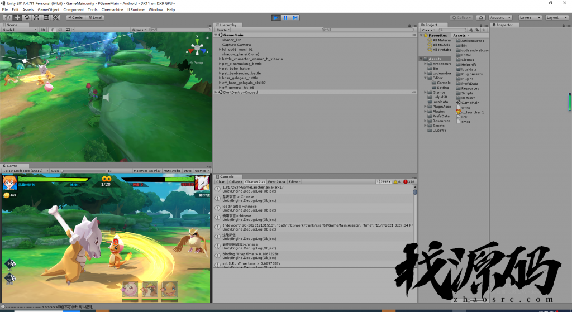Click the Play button
Image resolution: width=572 pixels, height=312 pixels.
[x=276, y=17]
